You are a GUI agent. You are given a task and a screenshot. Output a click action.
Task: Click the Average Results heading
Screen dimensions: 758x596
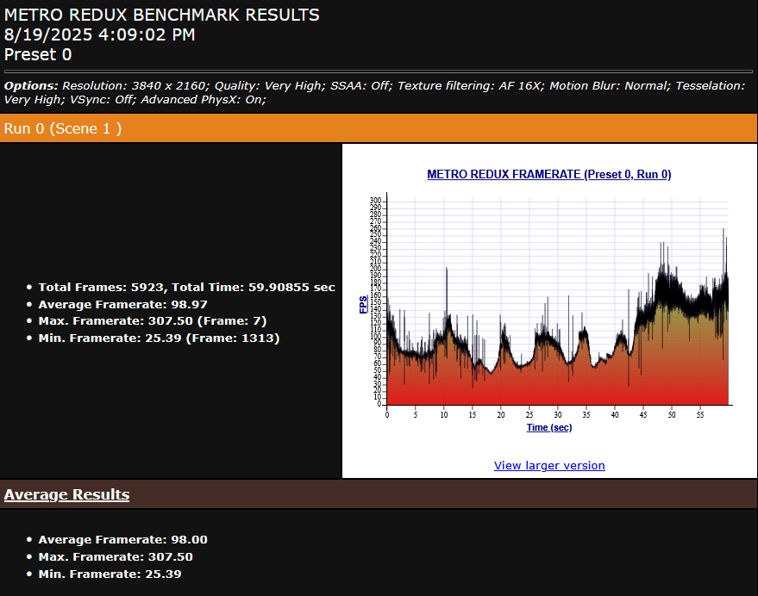click(66, 494)
